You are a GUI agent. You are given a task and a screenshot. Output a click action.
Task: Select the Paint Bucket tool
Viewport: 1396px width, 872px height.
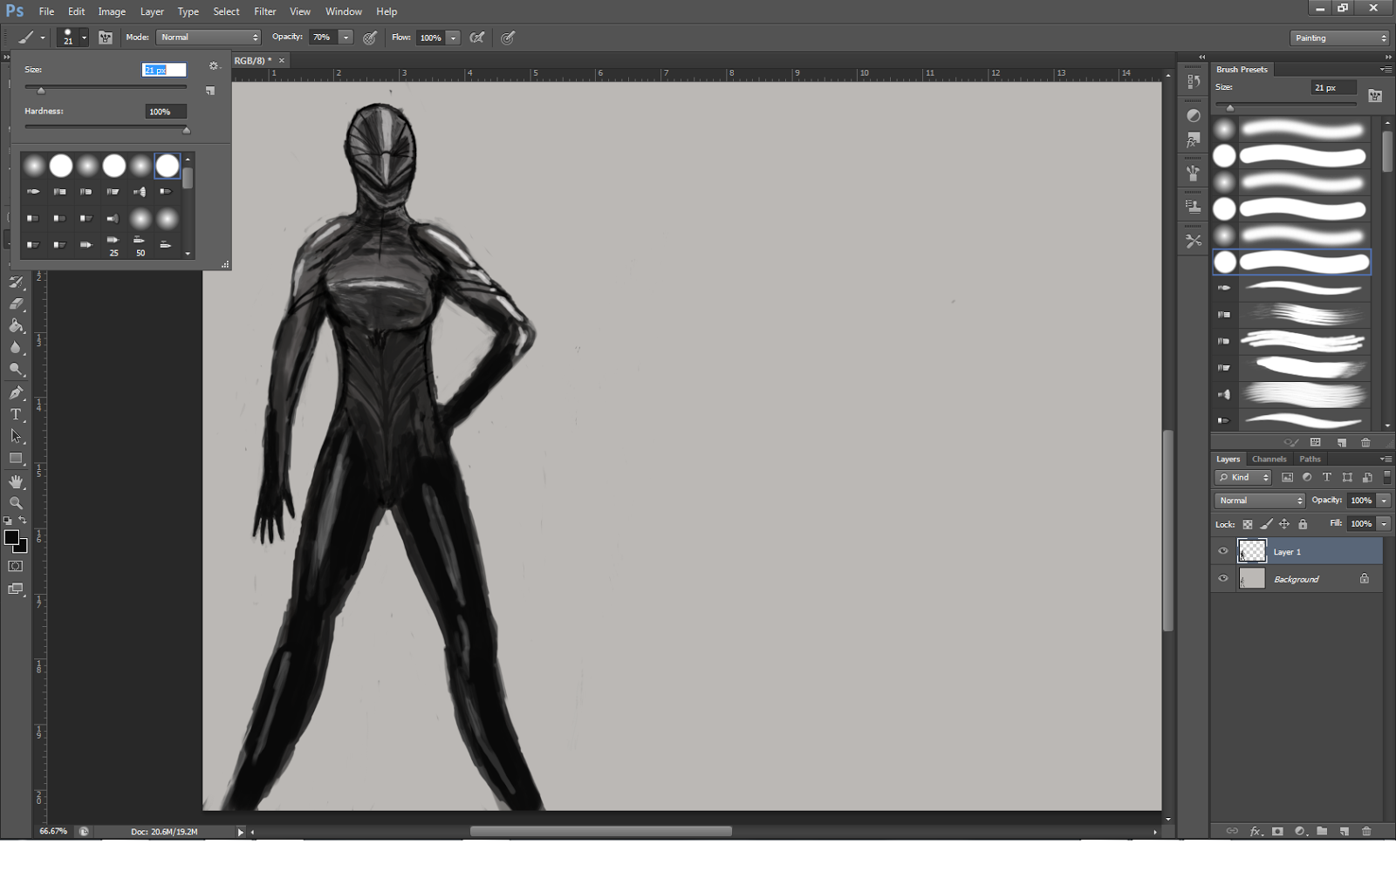point(17,325)
